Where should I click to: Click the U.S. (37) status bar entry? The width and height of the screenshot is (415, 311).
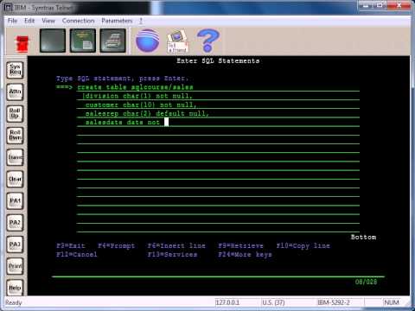pos(273,302)
